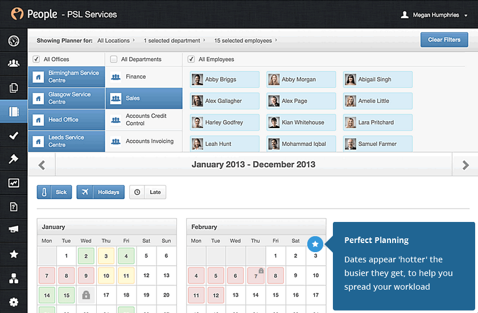This screenshot has width=478, height=313.
Task: Select Leeds Service Centre office
Action: click(67, 141)
